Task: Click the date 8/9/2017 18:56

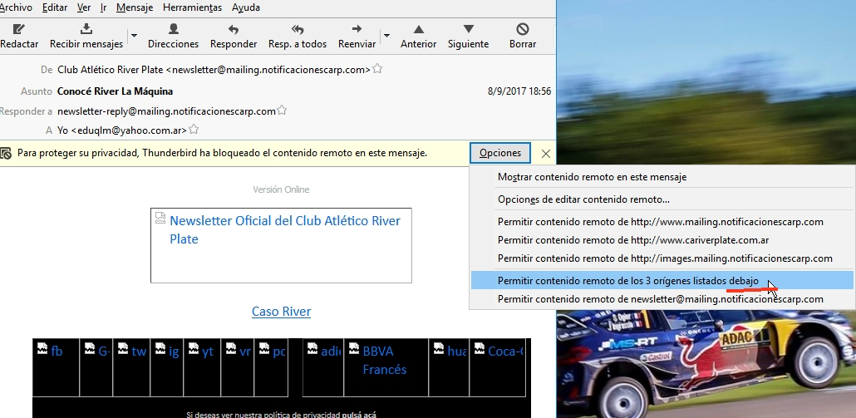Action: pyautogui.click(x=519, y=91)
